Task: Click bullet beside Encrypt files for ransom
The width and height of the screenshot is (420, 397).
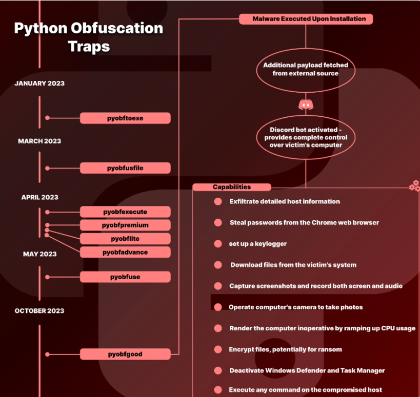Action: click(218, 349)
